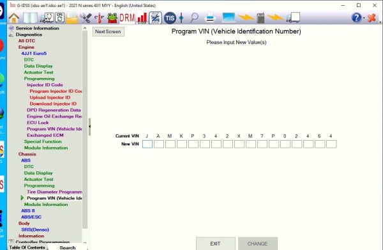
Task: Select Tire Diameter Programming item
Action: [54, 192]
